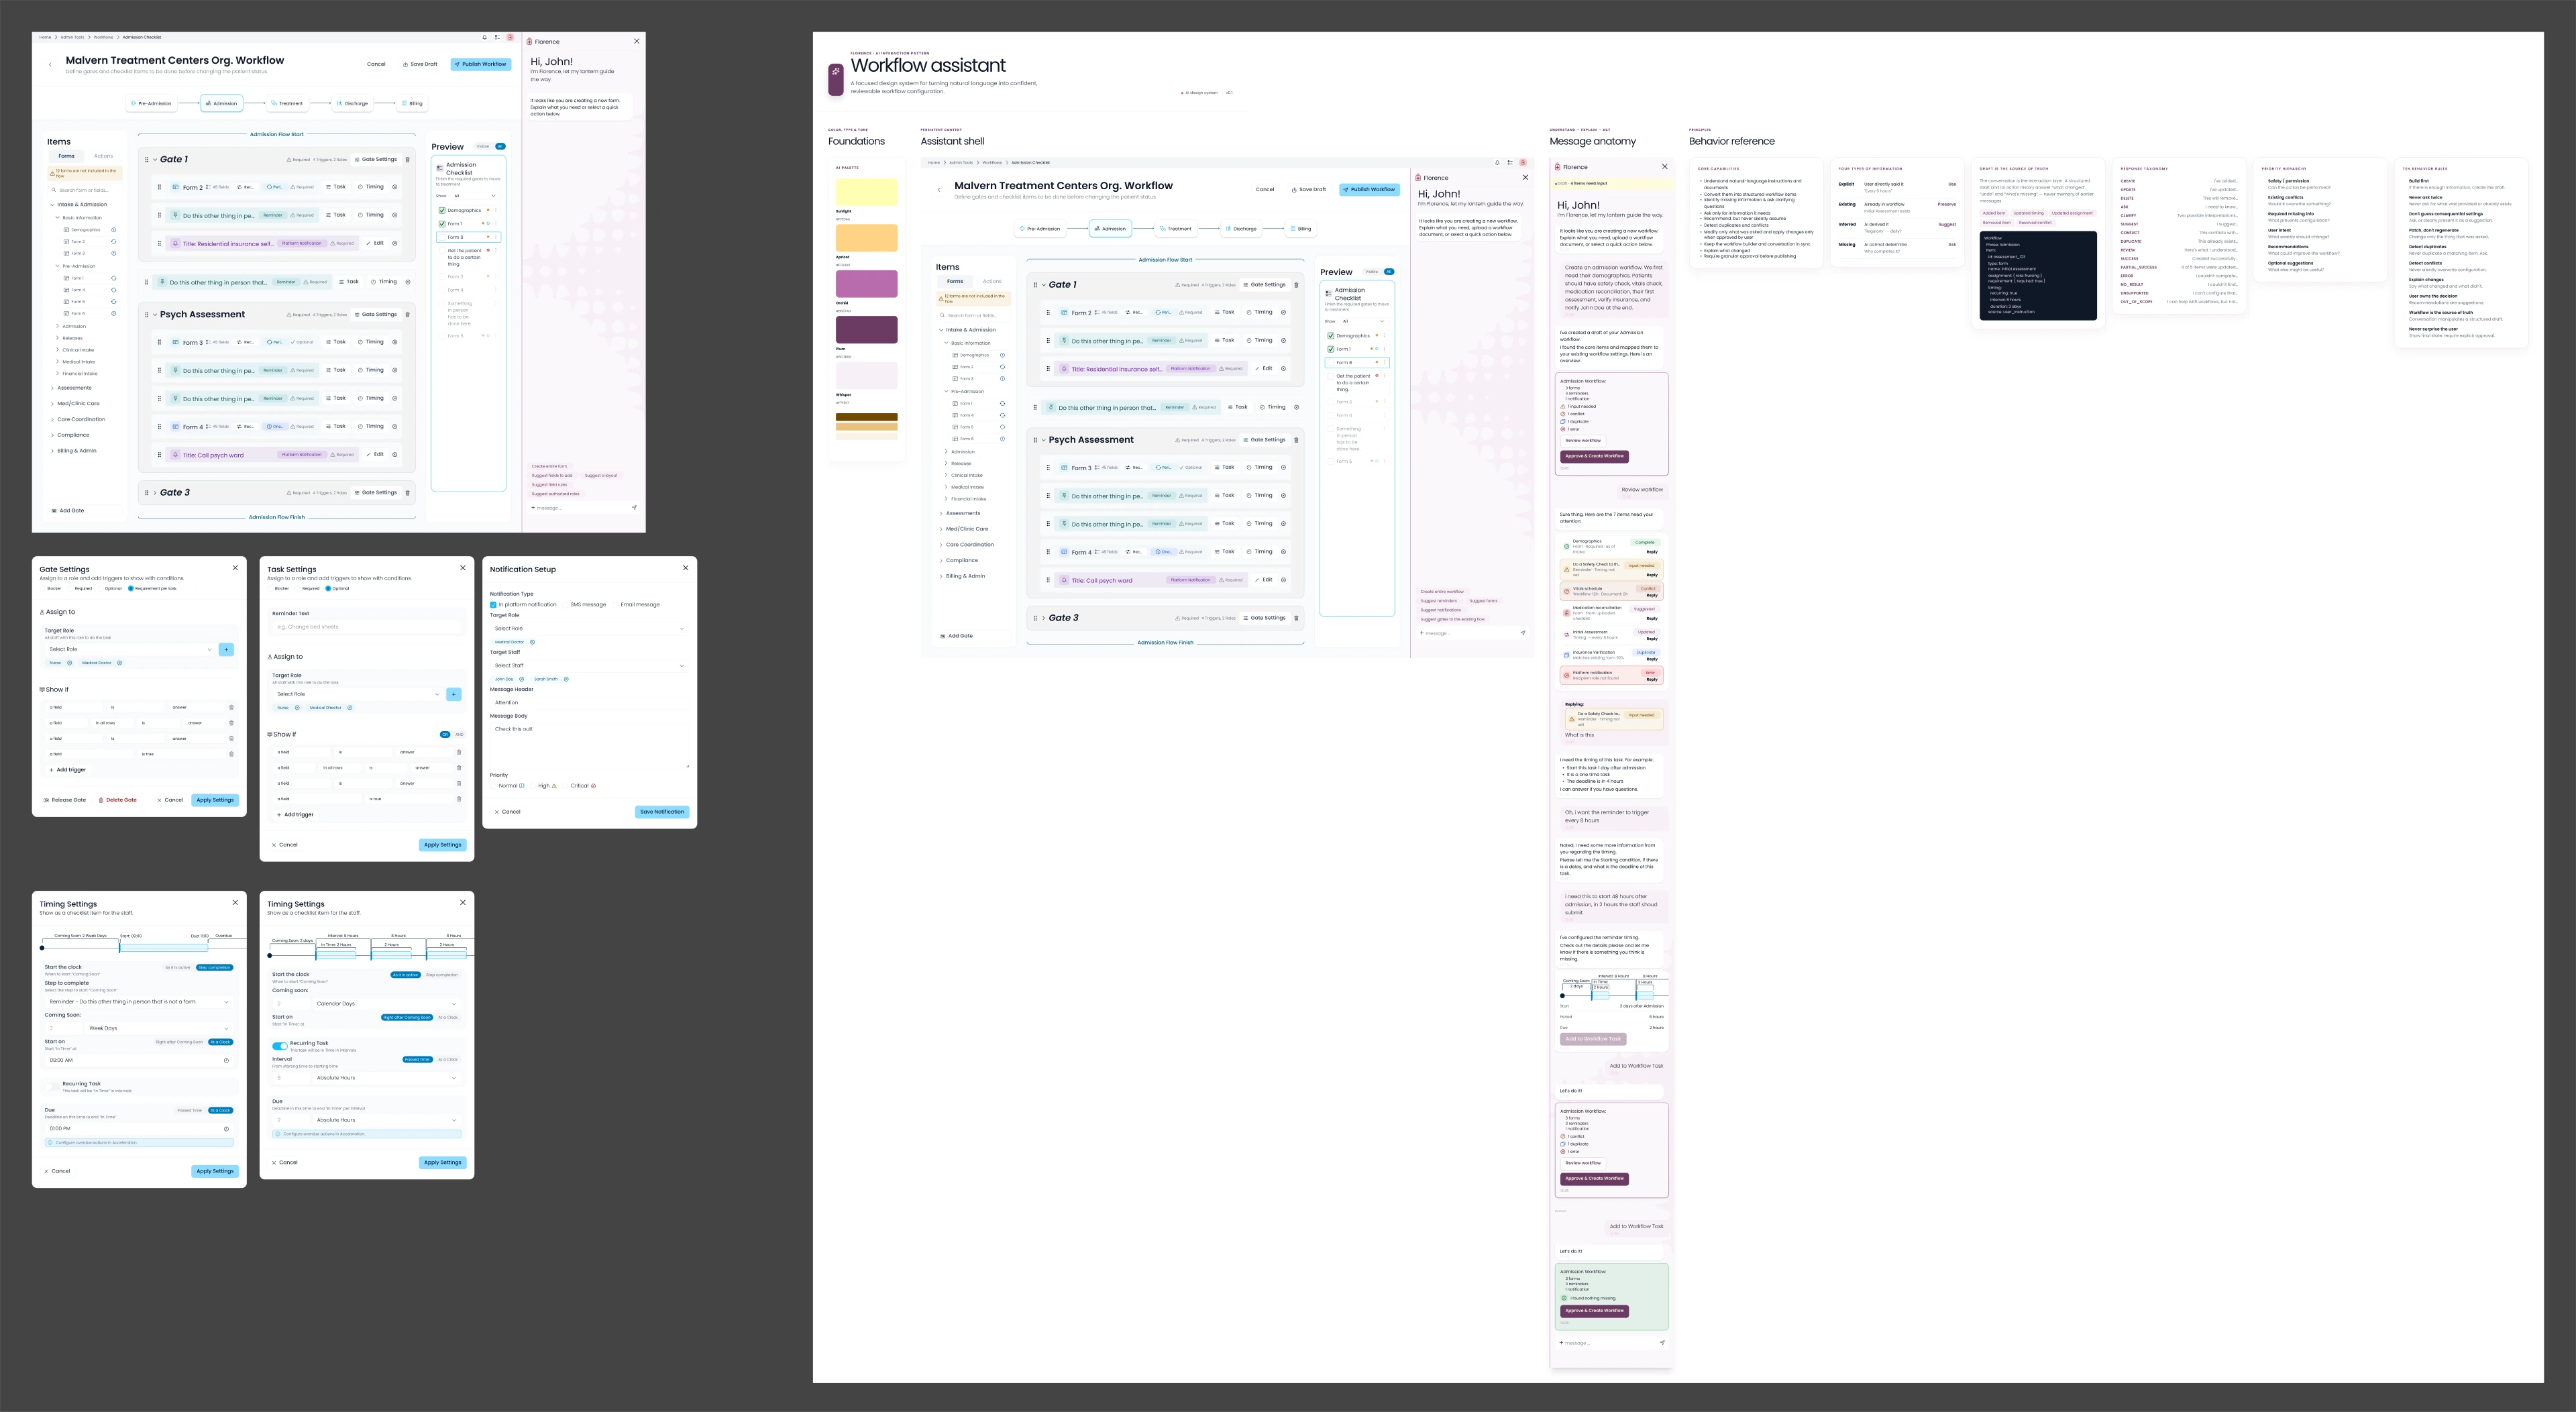Remove the John Doe staff chip
This screenshot has height=1412, width=2576.
click(521, 679)
